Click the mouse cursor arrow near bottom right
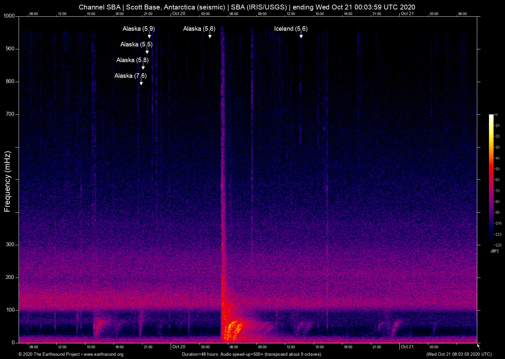The width and height of the screenshot is (505, 359). point(478,346)
